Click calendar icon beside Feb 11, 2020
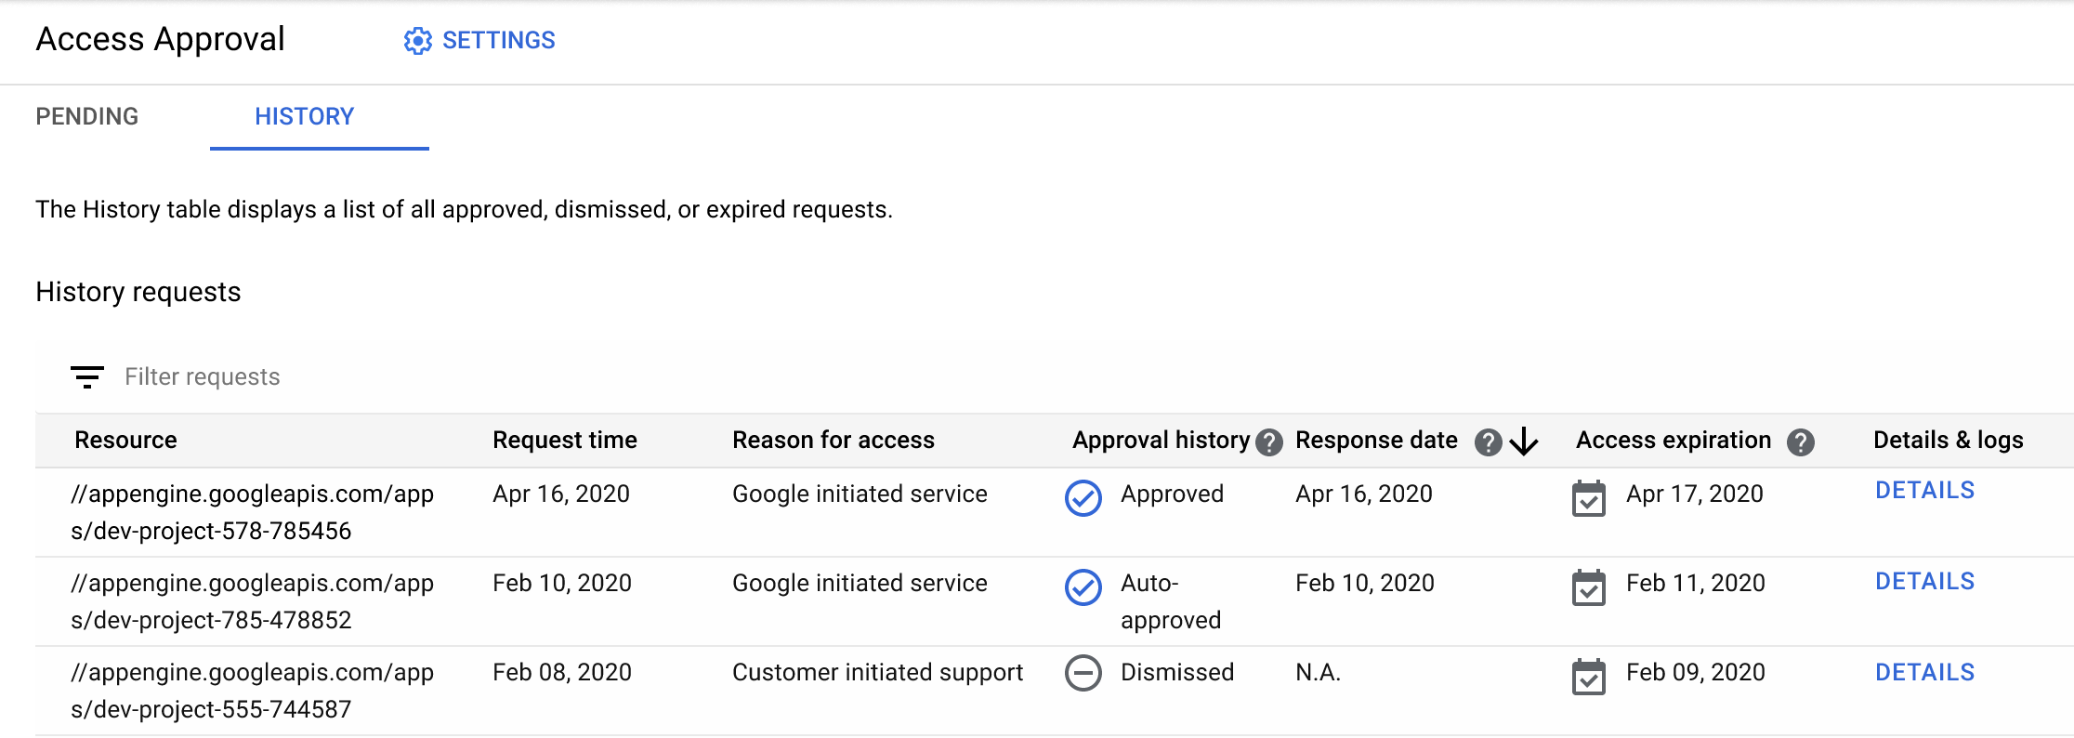2074x738 pixels. pyautogui.click(x=1588, y=587)
